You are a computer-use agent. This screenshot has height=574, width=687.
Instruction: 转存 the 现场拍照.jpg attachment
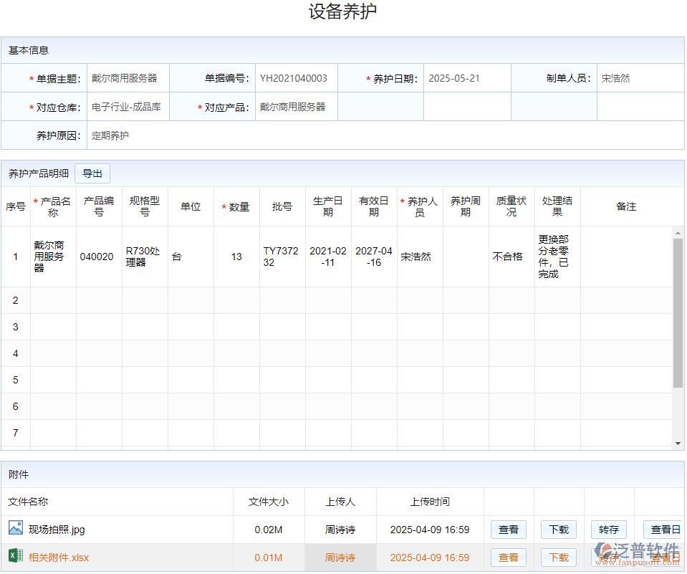pyautogui.click(x=608, y=529)
